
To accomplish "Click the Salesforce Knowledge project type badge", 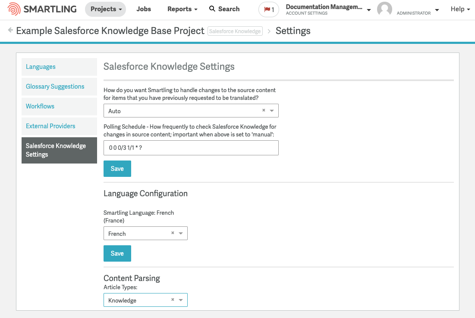I will pyautogui.click(x=235, y=31).
